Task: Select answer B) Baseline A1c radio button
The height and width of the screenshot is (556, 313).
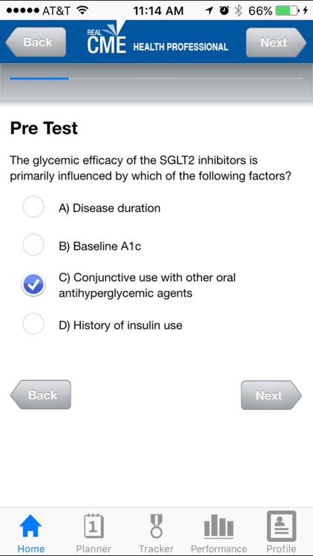Action: click(33, 245)
